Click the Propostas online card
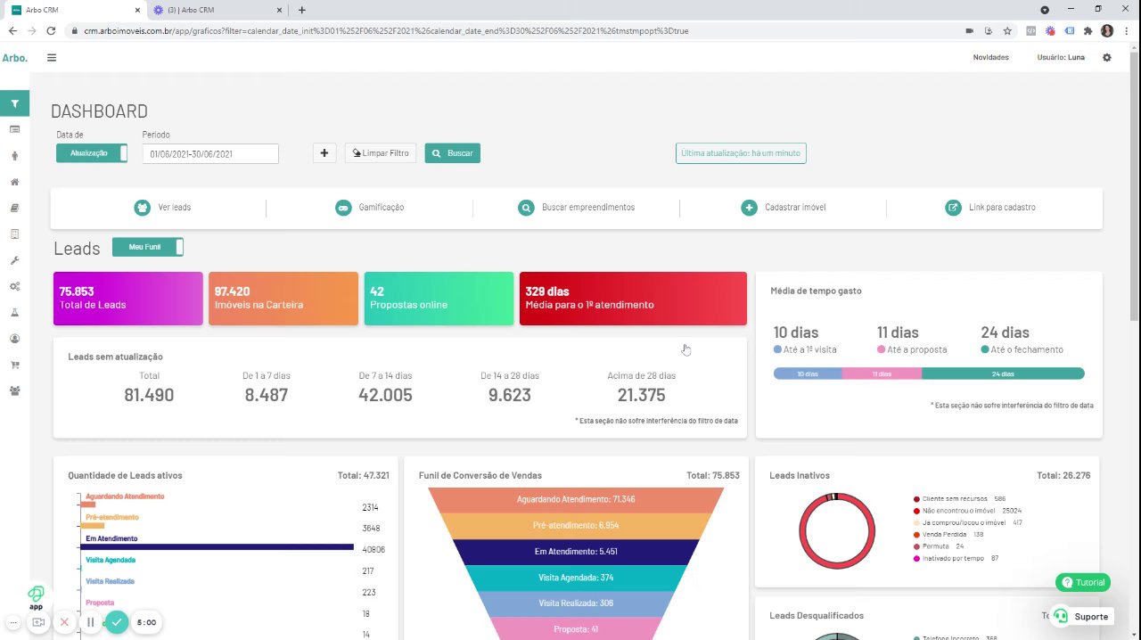The height and width of the screenshot is (640, 1141). pos(439,299)
